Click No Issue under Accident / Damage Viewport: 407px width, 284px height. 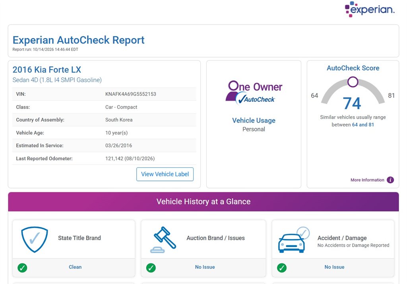(334, 267)
